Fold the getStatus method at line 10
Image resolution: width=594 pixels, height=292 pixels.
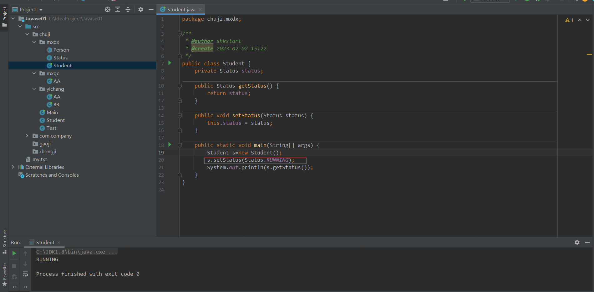(x=180, y=86)
